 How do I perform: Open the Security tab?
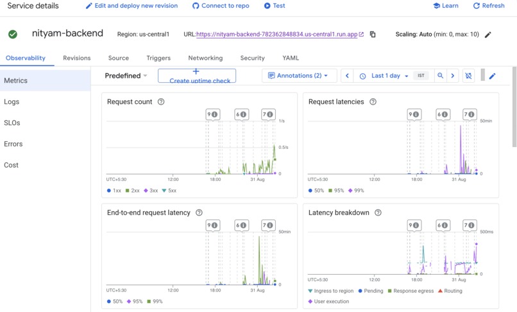pos(253,58)
